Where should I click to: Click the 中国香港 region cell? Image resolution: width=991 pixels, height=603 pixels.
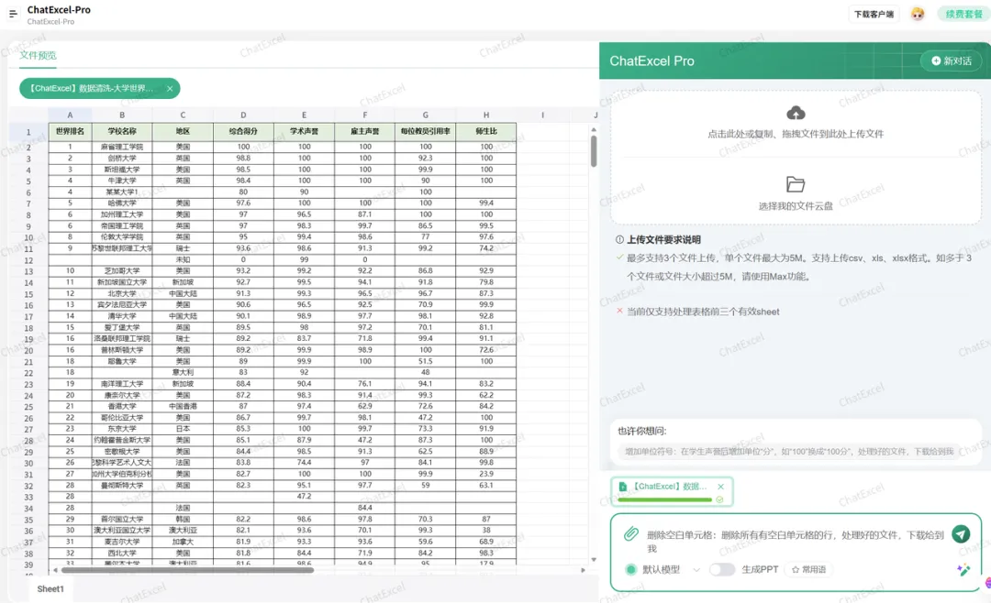183,406
